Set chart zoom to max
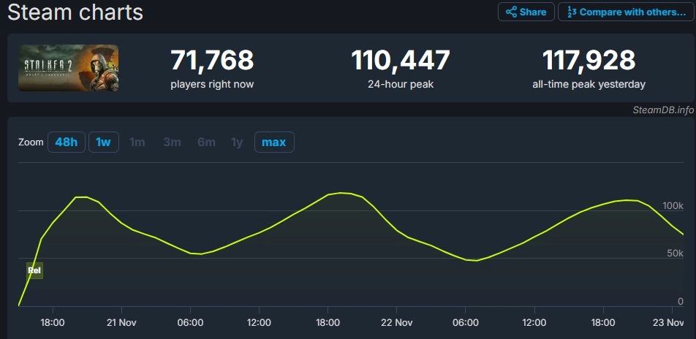 point(274,142)
